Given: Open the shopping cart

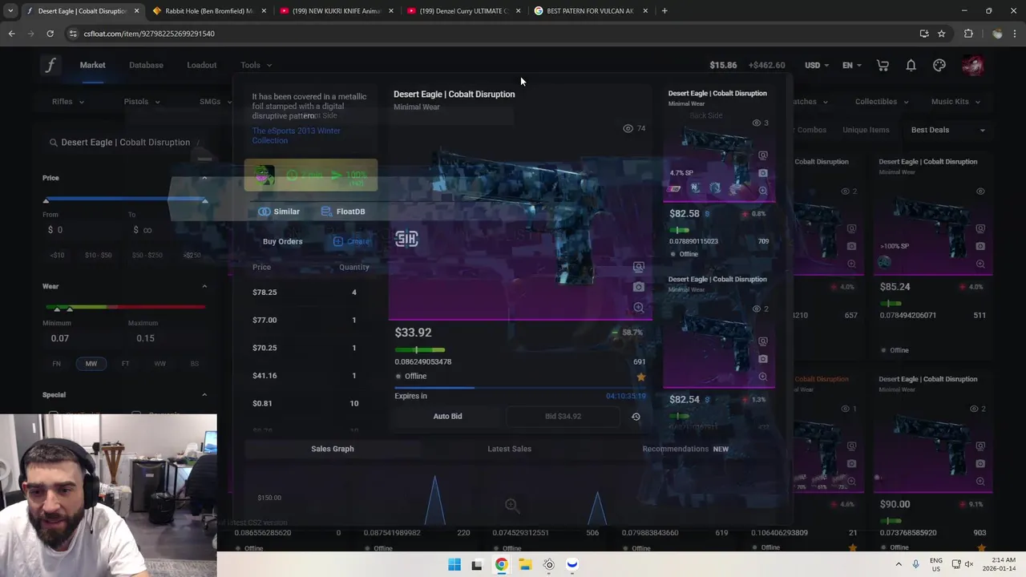Looking at the screenshot, I should 883,66.
